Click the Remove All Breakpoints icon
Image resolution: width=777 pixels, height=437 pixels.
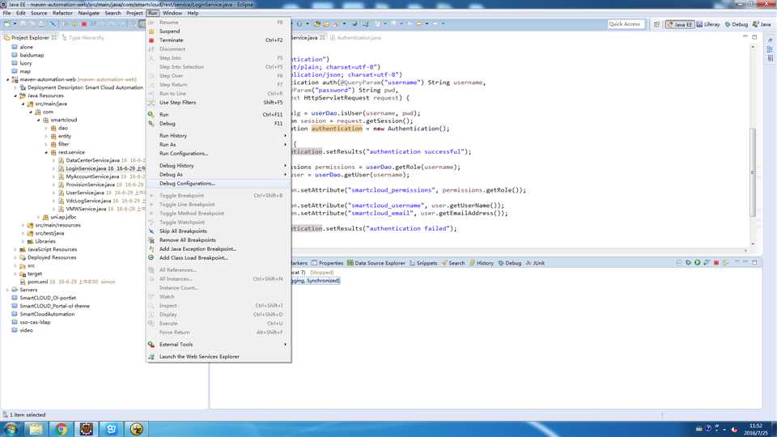[151, 240]
